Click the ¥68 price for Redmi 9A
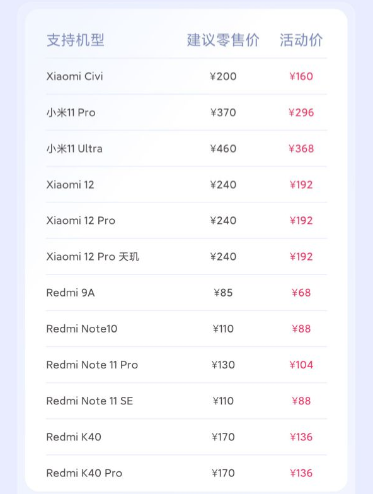373x494 pixels. point(301,293)
